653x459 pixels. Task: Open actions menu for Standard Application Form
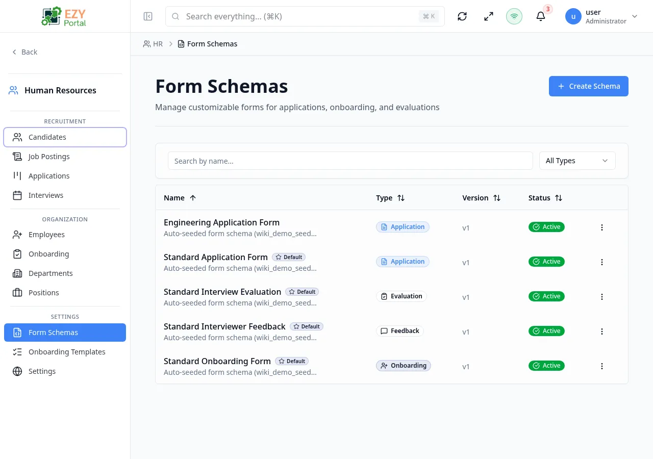pyautogui.click(x=602, y=262)
